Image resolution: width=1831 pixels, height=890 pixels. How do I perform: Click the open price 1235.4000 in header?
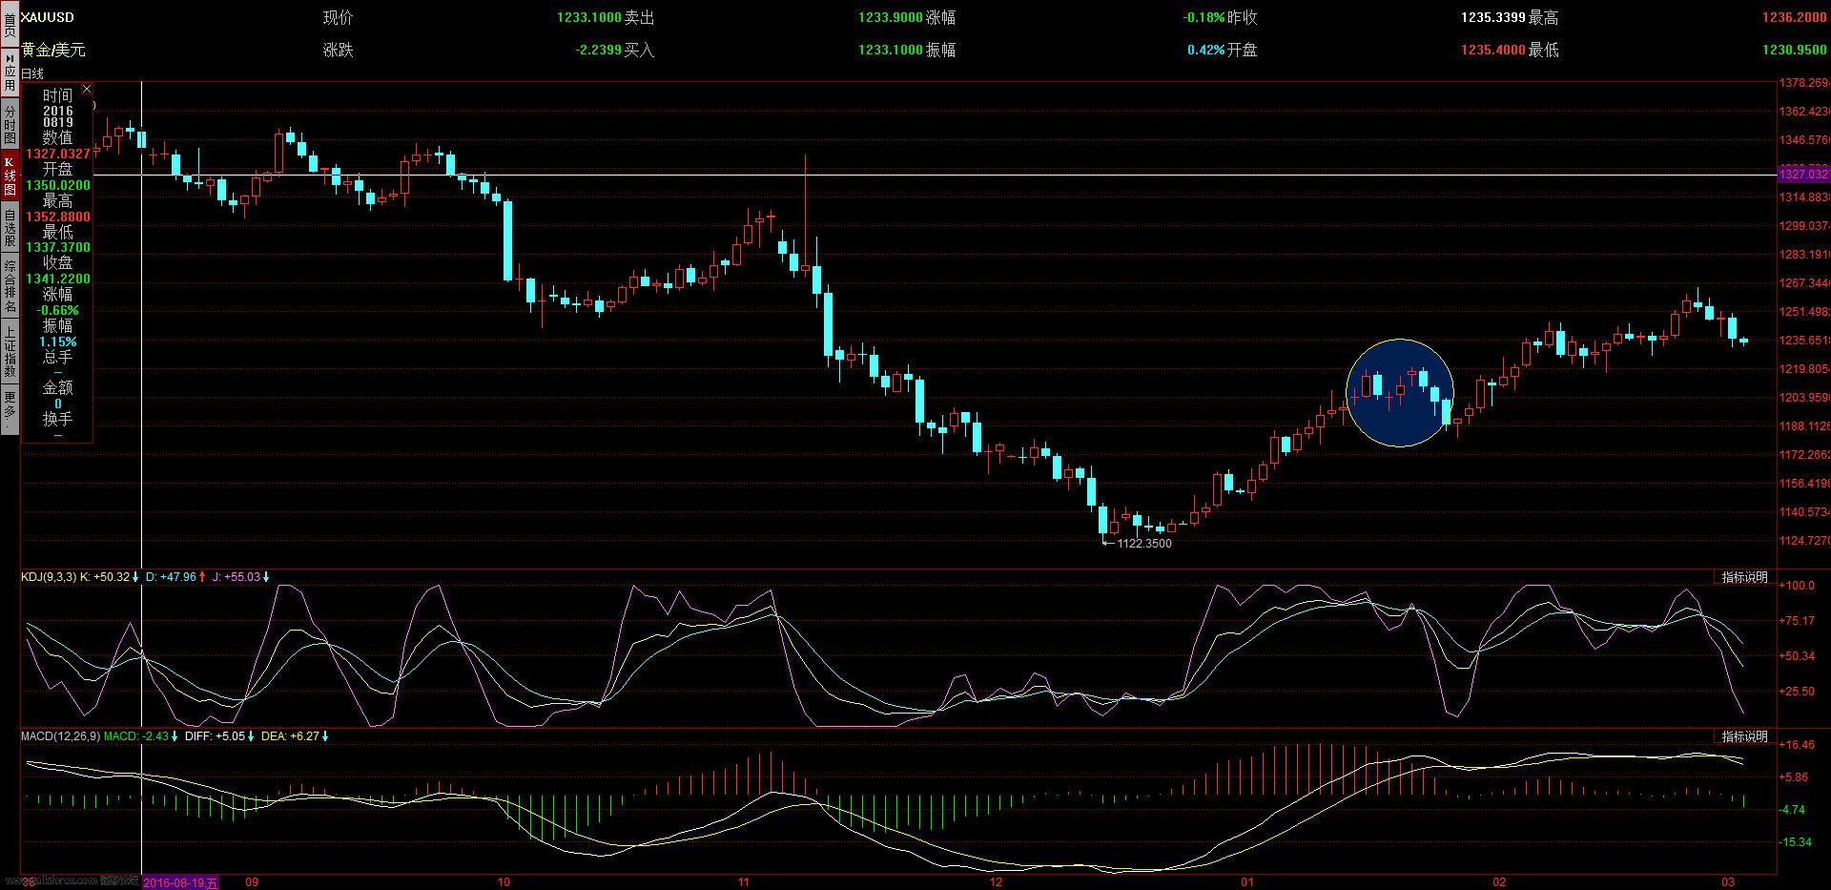tap(1493, 50)
